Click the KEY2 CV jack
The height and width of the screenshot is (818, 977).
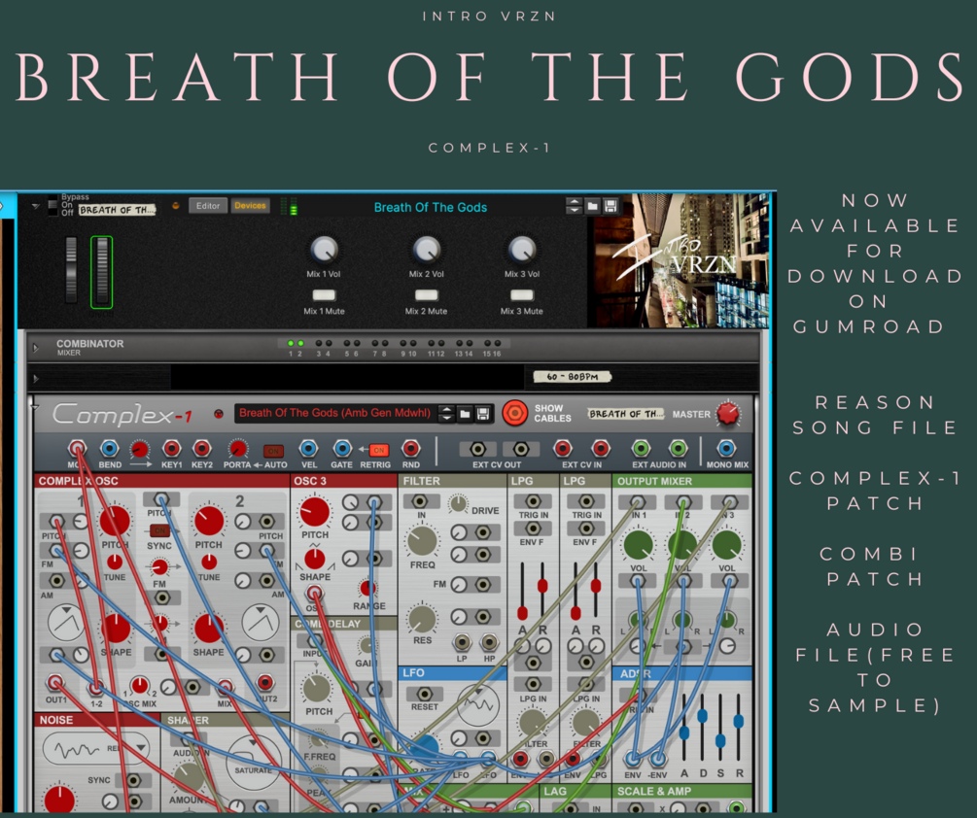click(201, 448)
